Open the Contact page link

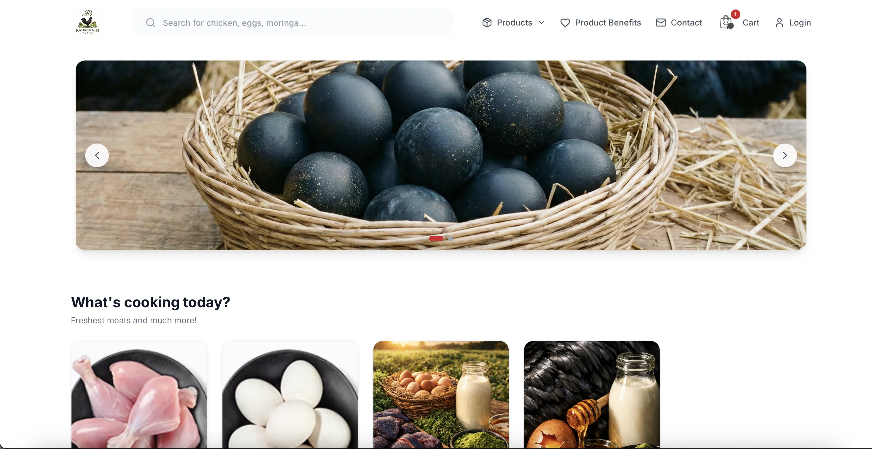pyautogui.click(x=686, y=23)
